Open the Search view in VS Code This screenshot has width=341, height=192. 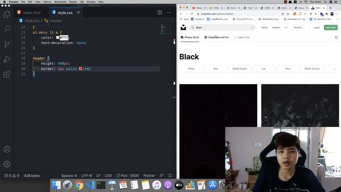click(x=7, y=29)
